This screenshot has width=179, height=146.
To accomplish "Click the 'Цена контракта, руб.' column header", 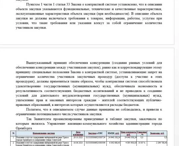I will 129,133.
